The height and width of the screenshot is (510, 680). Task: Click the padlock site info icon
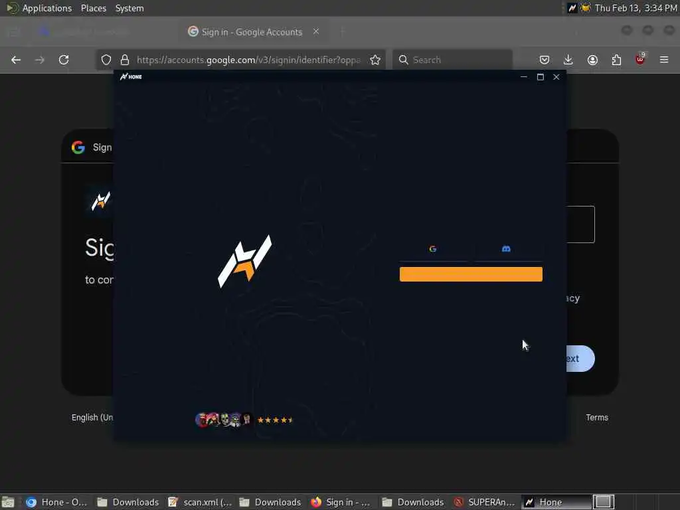pos(125,60)
